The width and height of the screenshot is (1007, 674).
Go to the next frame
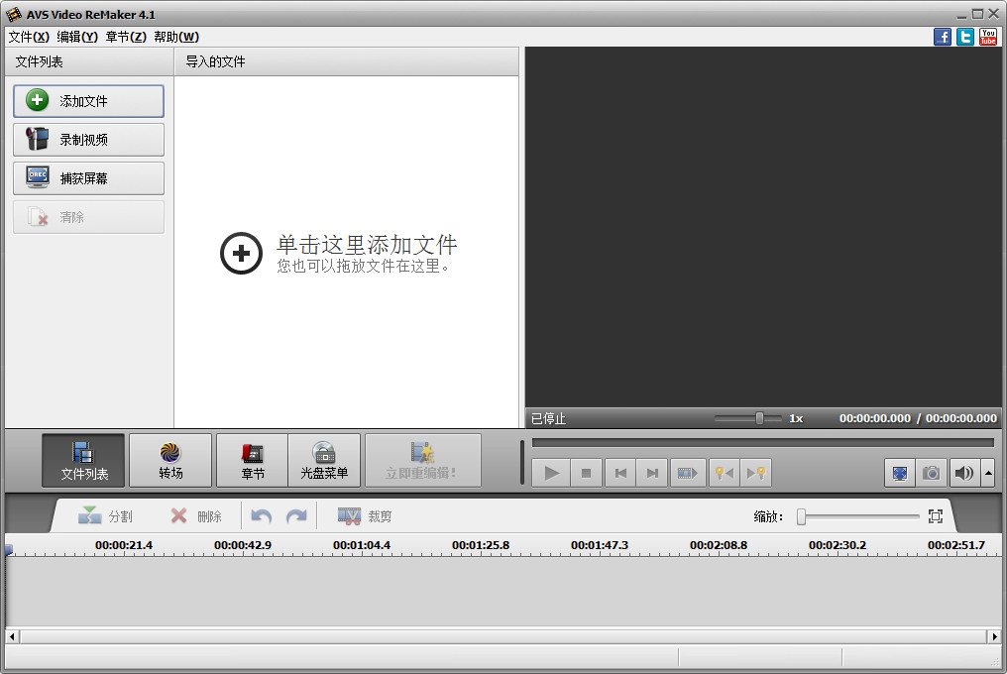click(652, 474)
